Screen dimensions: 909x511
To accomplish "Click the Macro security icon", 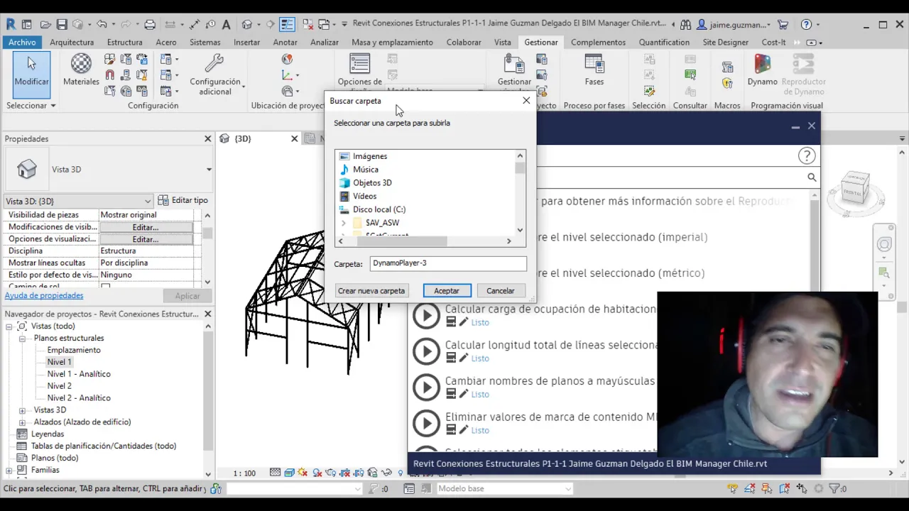I will [x=727, y=83].
